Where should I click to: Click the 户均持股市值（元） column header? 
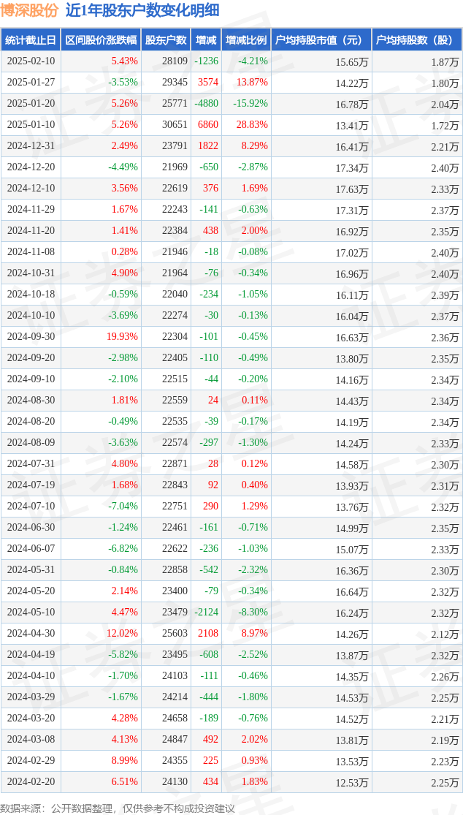pyautogui.click(x=321, y=40)
